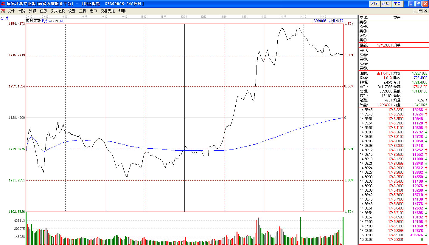The height and width of the screenshot is (245, 429).
Task: Click the 1754.4173 price axis label
Action: [17, 24]
